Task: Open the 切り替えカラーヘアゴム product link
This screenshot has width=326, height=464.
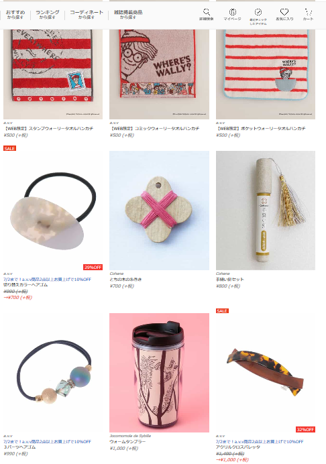Action: (x=25, y=285)
